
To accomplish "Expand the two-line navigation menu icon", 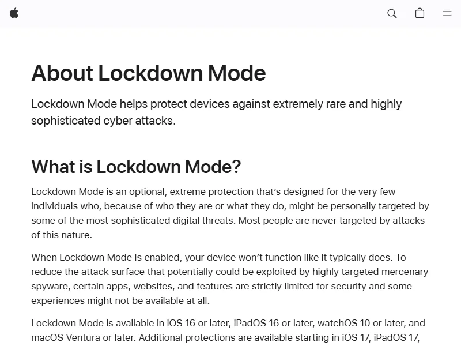I will [x=447, y=13].
